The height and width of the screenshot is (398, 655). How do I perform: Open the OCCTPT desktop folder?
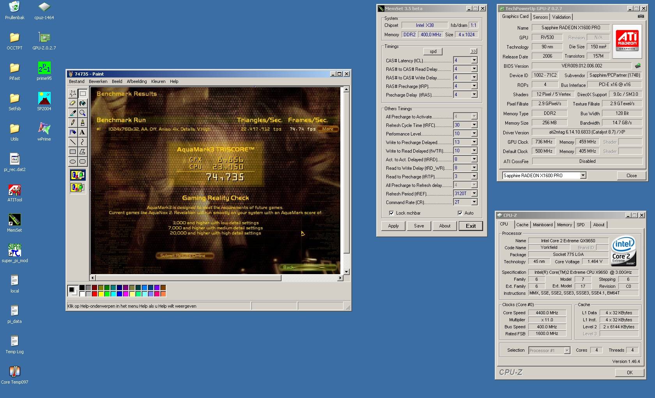pos(14,41)
